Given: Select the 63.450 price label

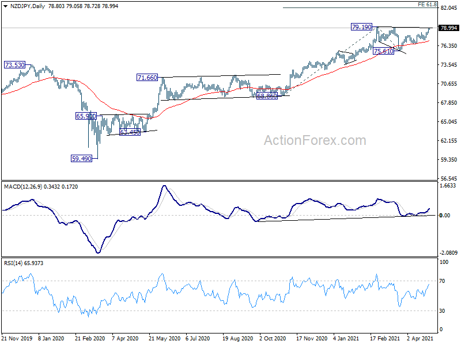Looking at the screenshot, I should coord(130,132).
